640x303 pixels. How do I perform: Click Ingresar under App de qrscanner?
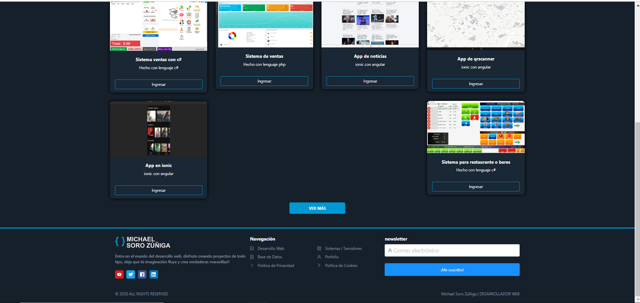(x=476, y=84)
